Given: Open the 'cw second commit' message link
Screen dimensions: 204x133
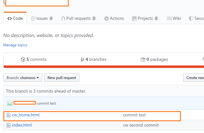Looking at the screenshot, I should 141,125.
